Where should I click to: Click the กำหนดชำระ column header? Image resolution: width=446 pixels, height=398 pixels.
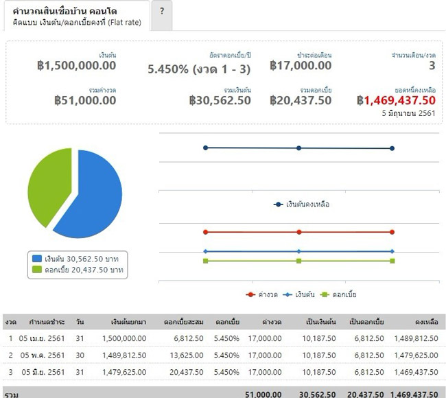47,322
